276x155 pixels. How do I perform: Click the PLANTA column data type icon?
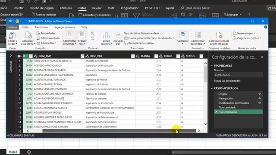[138, 56]
